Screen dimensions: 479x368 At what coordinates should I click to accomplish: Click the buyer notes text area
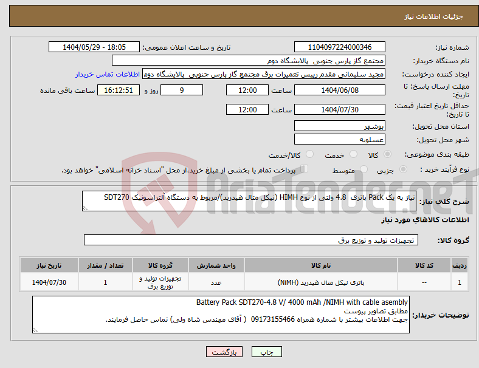coord(221,315)
